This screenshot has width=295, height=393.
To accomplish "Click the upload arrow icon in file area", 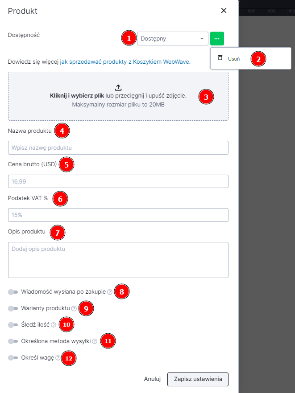I will coord(118,87).
